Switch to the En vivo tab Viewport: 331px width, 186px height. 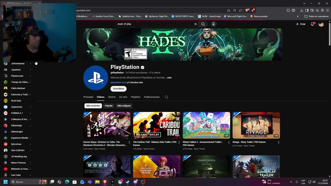point(123,97)
